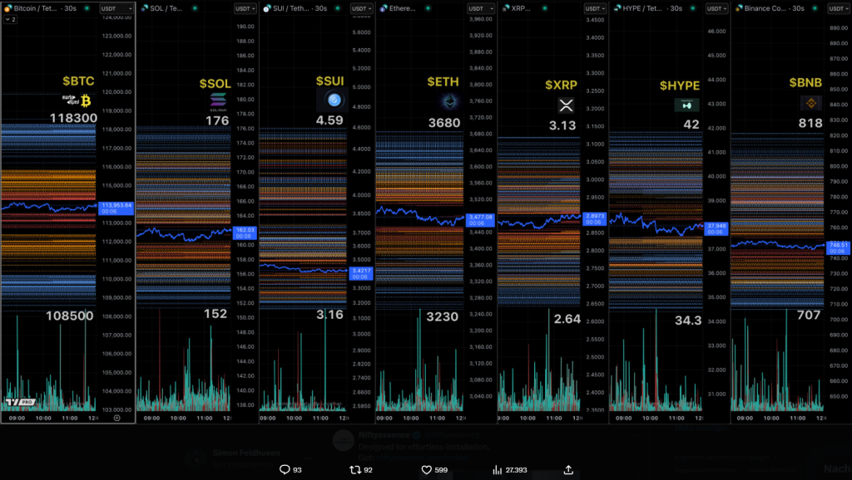This screenshot has height=480, width=852.
Task: Click the Binance Coin pair icon in the chart header
Action: pos(739,8)
